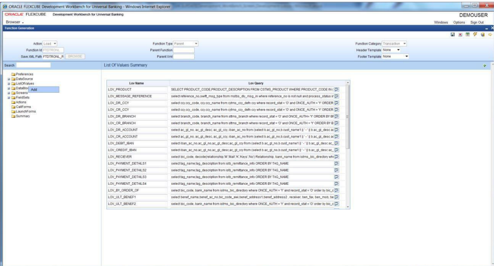Open query editor for LOV_PAYMENT_DETAILS4 row
Viewport: 494px width, 266px height.
pos(336,184)
